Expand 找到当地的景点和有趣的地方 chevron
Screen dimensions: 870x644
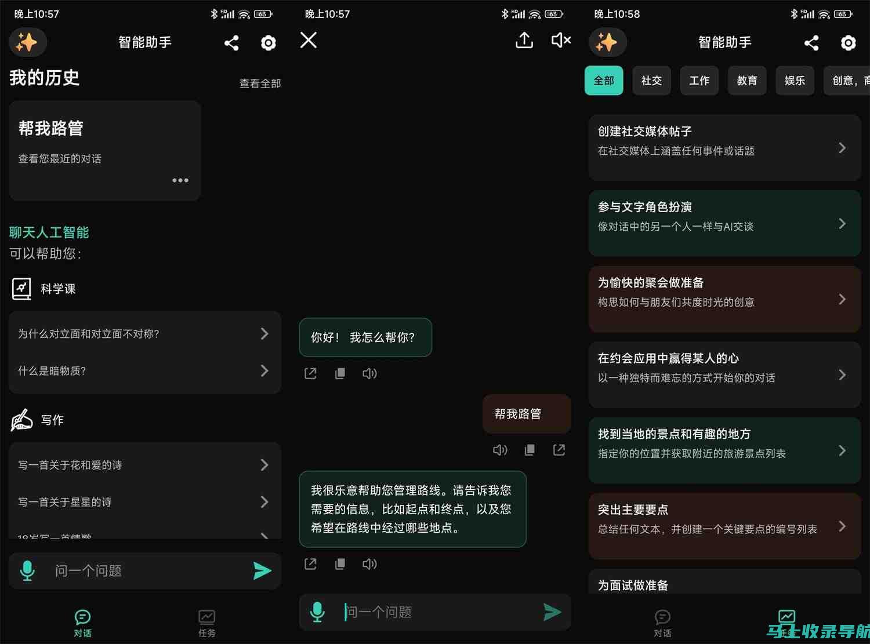coord(842,450)
